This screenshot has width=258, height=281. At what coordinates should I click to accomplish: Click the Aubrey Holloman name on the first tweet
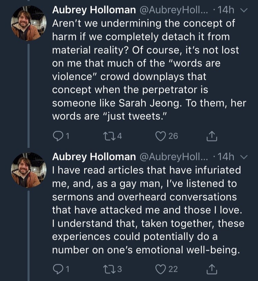(x=94, y=10)
